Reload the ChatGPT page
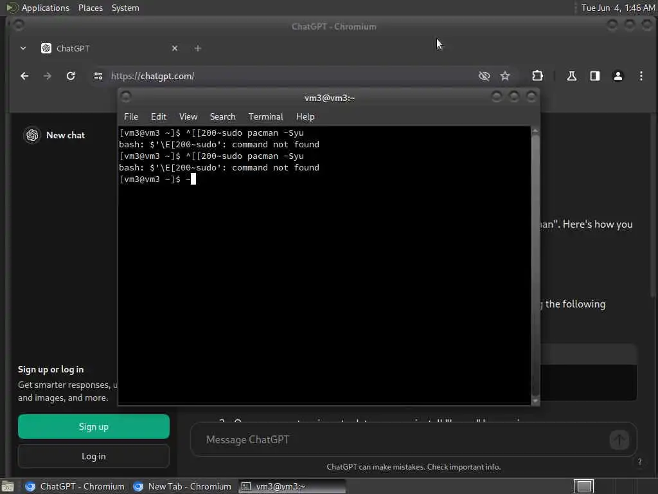Image resolution: width=658 pixels, height=494 pixels. pyautogui.click(x=71, y=76)
